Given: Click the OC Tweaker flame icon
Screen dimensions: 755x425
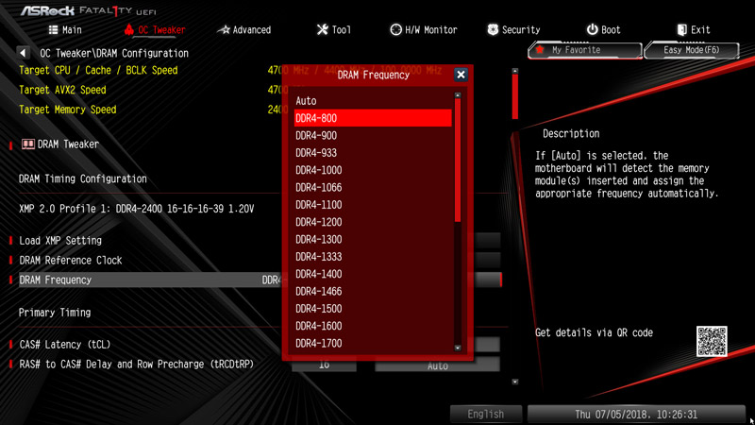Looking at the screenshot, I should tap(128, 29).
